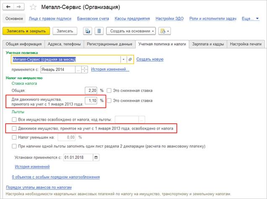This screenshot has height=199, width=267.
Task: Step the month with the Январь 2014 spinner
Action: tap(85, 70)
